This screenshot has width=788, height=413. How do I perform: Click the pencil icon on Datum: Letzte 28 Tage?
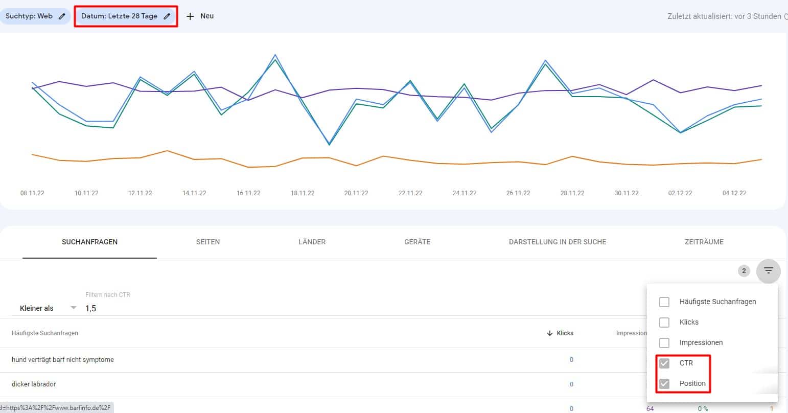[x=167, y=16]
